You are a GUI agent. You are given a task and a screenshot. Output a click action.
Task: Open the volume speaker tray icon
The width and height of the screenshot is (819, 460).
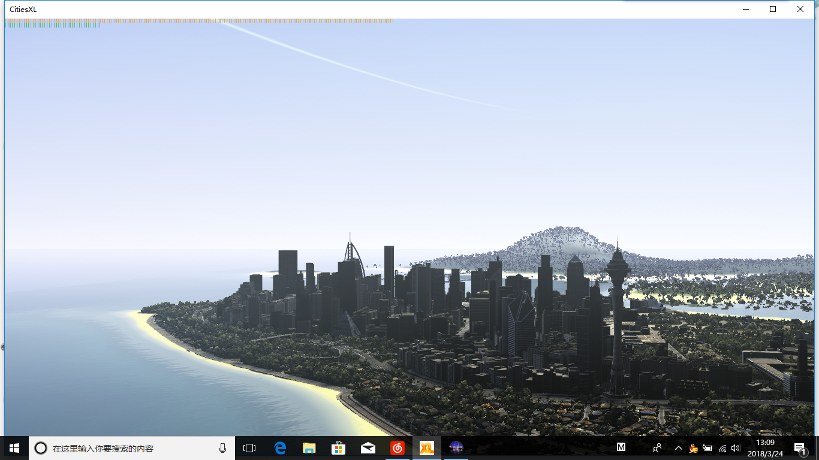pos(736,448)
